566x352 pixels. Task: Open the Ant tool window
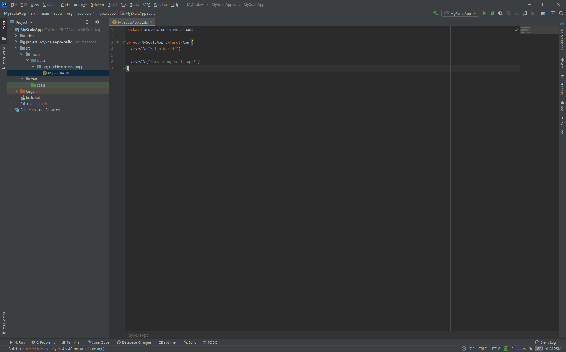tap(562, 63)
